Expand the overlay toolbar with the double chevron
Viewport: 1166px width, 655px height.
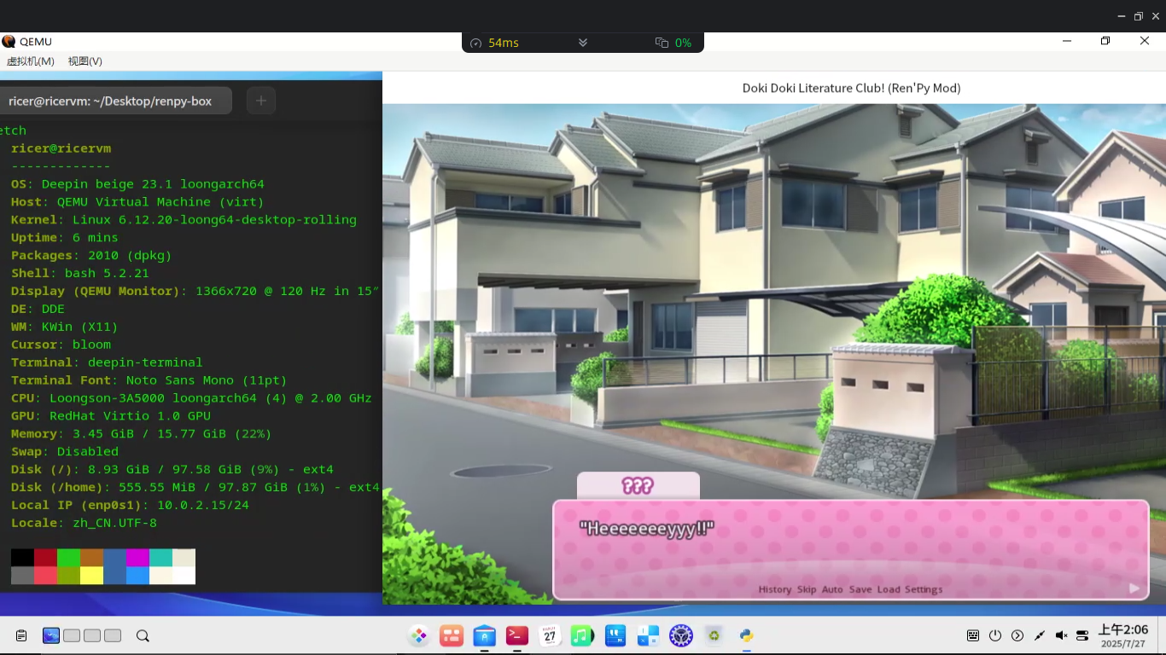tap(583, 43)
